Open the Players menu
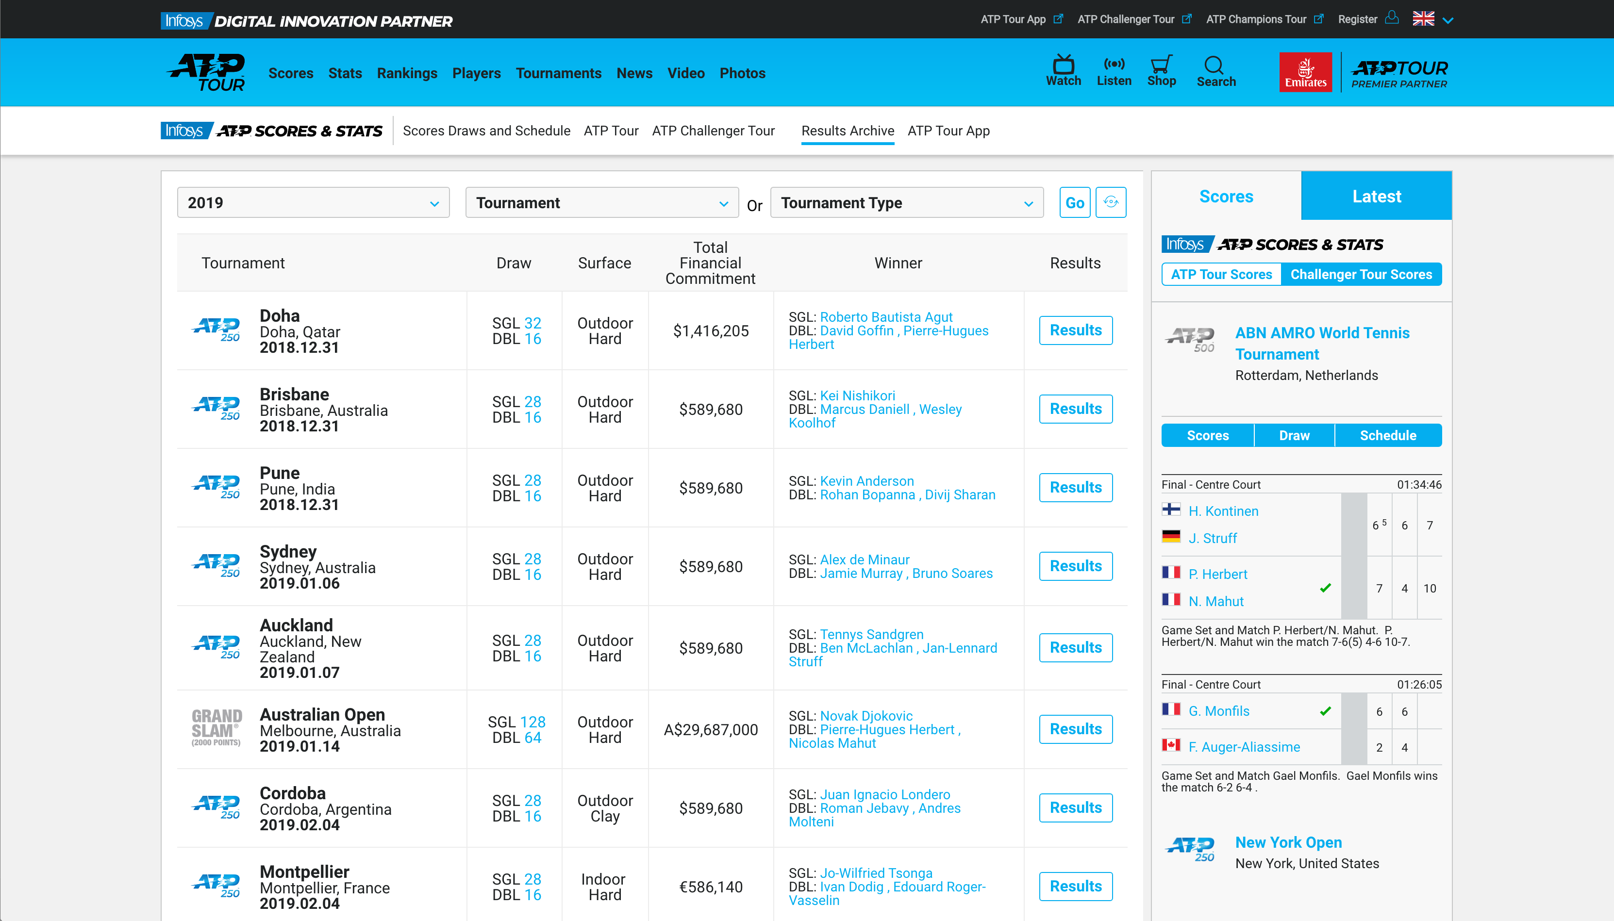This screenshot has height=921, width=1614. [x=476, y=73]
